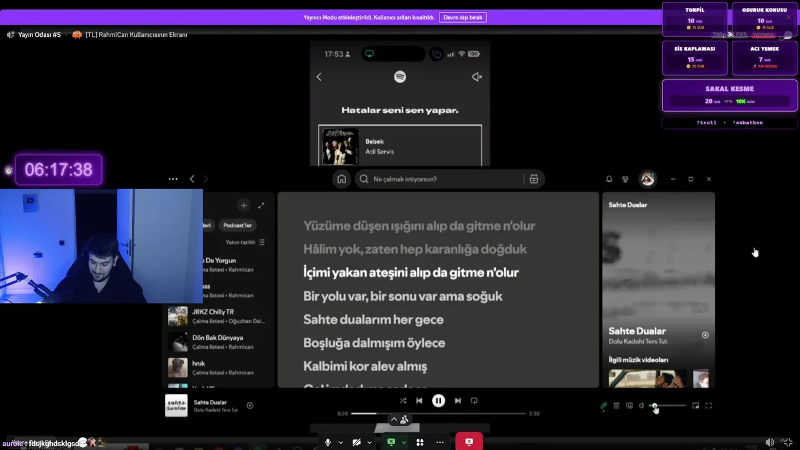Open Spotify browse icon beside search
This screenshot has height=450, width=800.
coord(534,179)
